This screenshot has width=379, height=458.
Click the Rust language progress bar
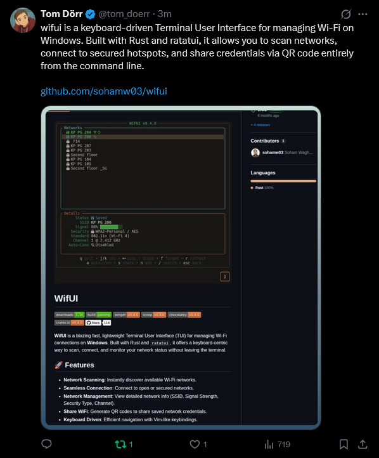click(283, 181)
